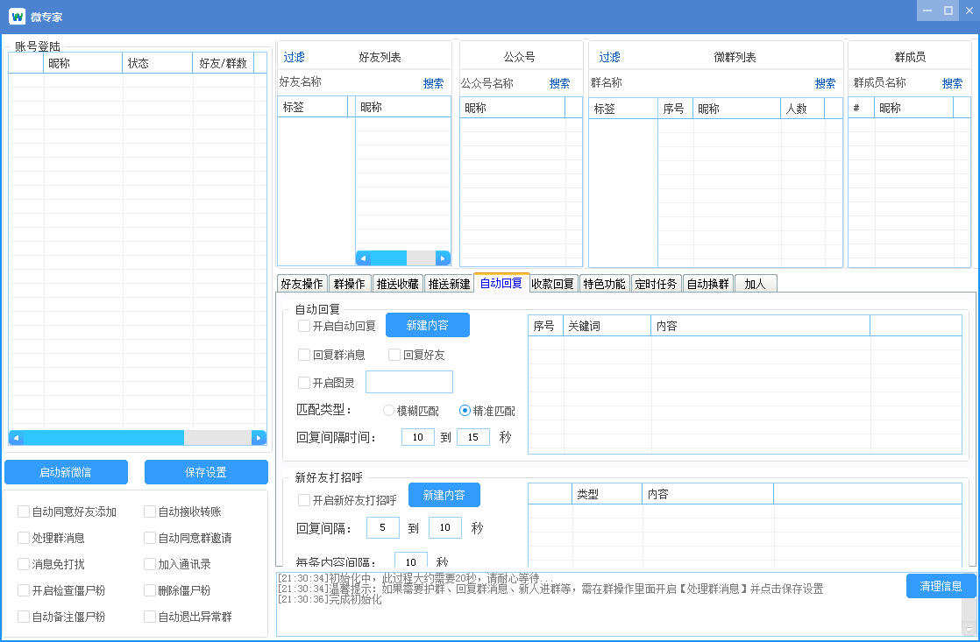The height and width of the screenshot is (642, 980).
Task: Click 过滤 link in 好友列表
Action: pyautogui.click(x=294, y=57)
